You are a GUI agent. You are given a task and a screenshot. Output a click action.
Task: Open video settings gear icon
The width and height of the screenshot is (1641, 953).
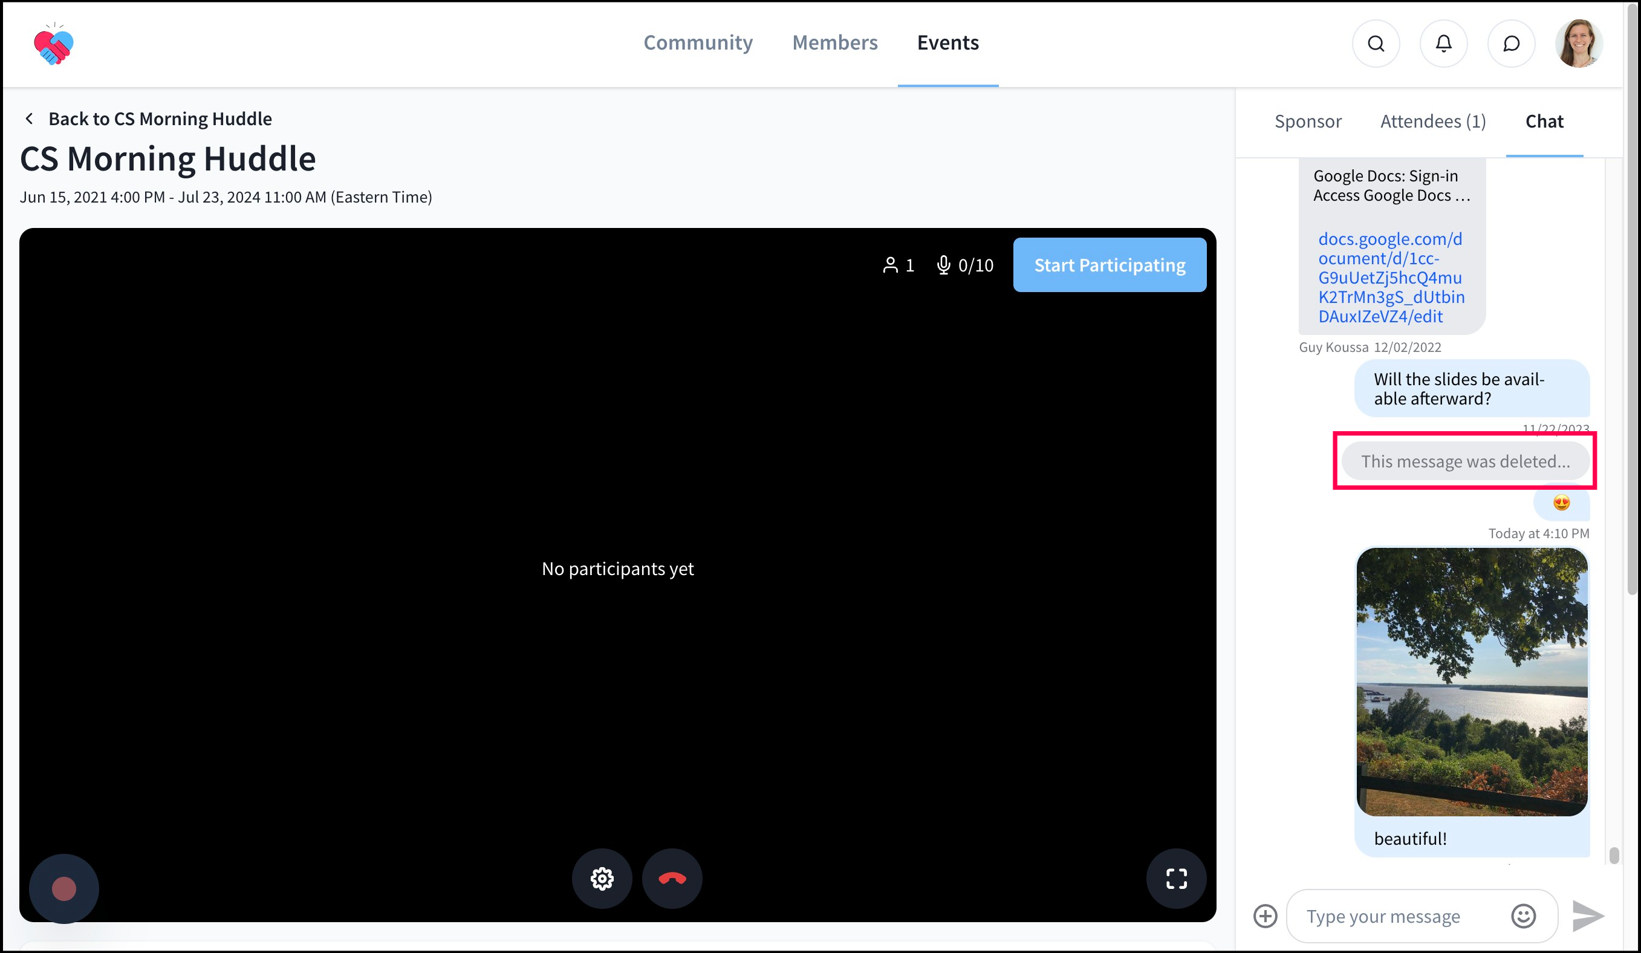[x=602, y=878]
